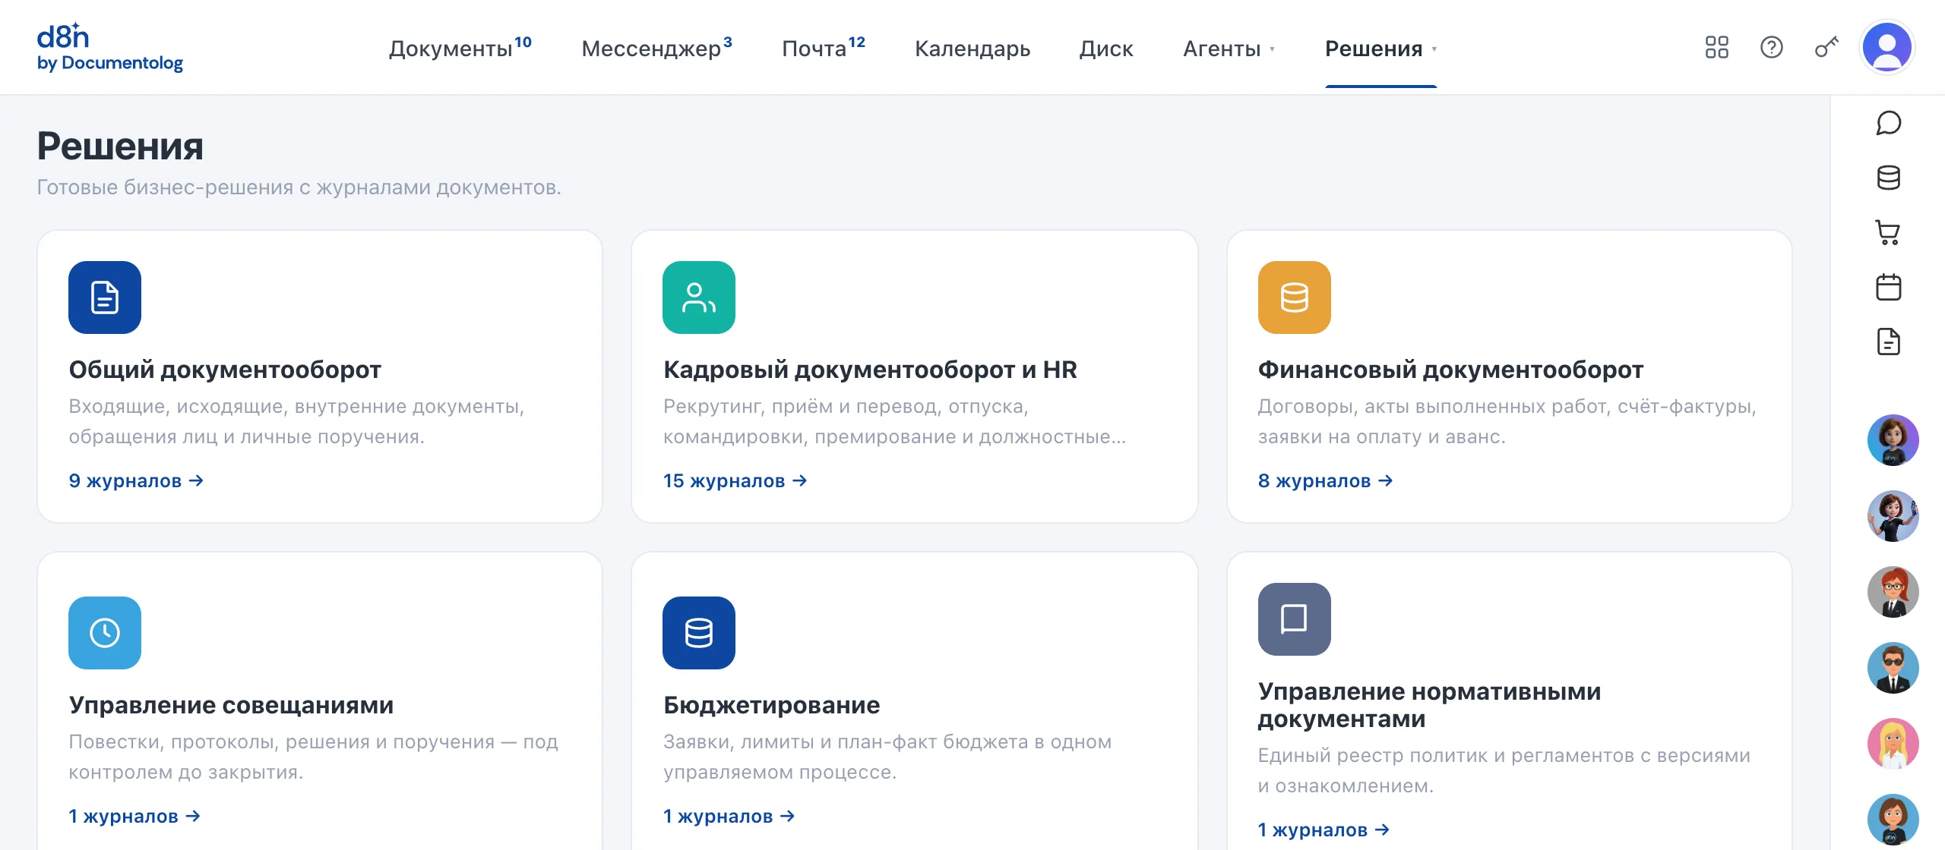
Task: Open the shopping cart sidebar icon
Action: tap(1888, 232)
